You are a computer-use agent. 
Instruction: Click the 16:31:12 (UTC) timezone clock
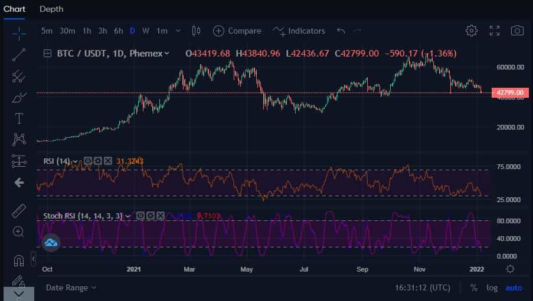(x=422, y=288)
